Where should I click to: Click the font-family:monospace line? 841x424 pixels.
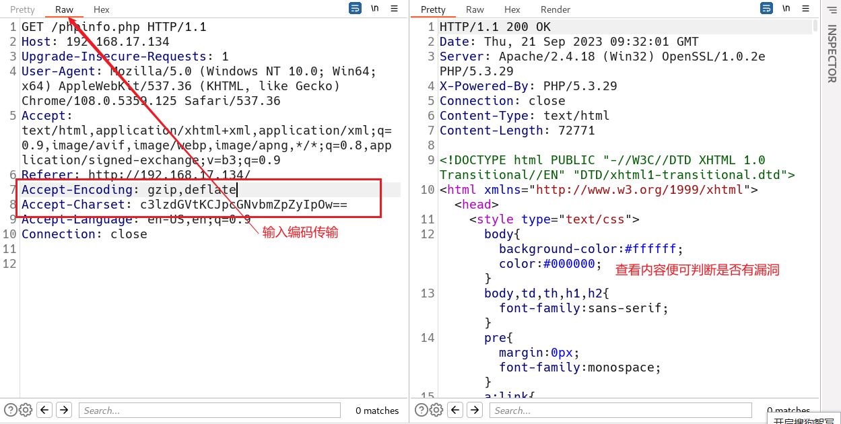(x=580, y=367)
